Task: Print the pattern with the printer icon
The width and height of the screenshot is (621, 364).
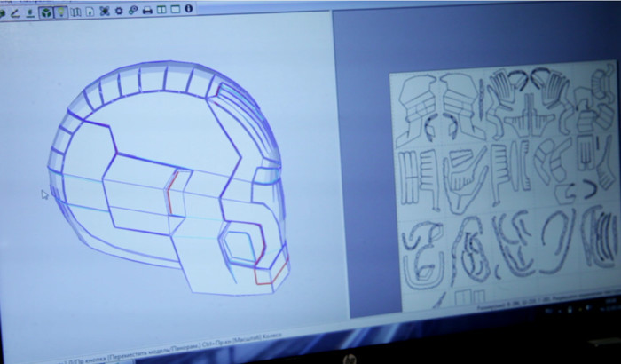Action: (x=147, y=11)
